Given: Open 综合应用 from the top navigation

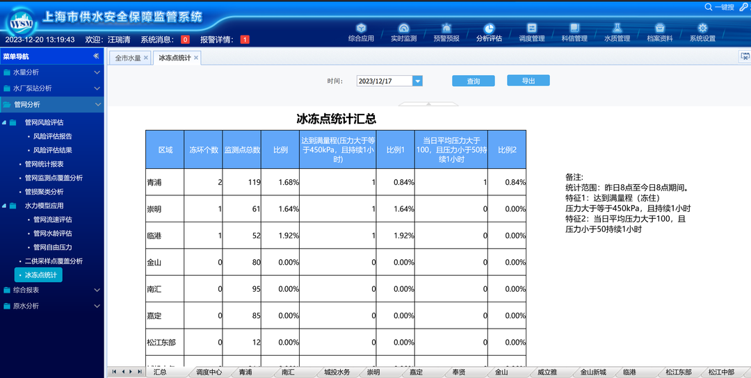Looking at the screenshot, I should (x=361, y=32).
